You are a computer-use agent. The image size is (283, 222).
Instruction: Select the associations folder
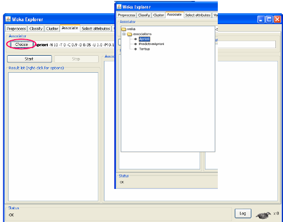[x=142, y=34]
